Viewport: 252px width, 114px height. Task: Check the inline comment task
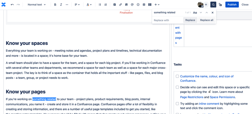[177, 104]
